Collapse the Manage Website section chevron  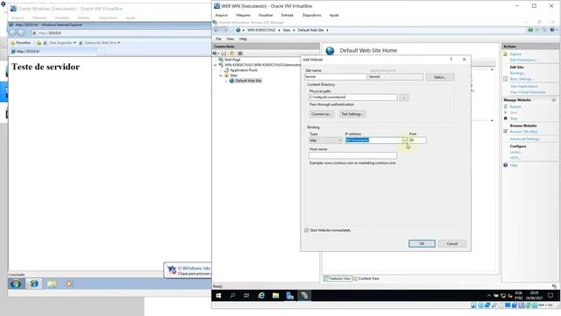click(553, 100)
